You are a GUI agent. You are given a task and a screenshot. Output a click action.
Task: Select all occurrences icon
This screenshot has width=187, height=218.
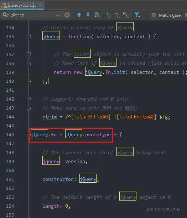coord(126,15)
